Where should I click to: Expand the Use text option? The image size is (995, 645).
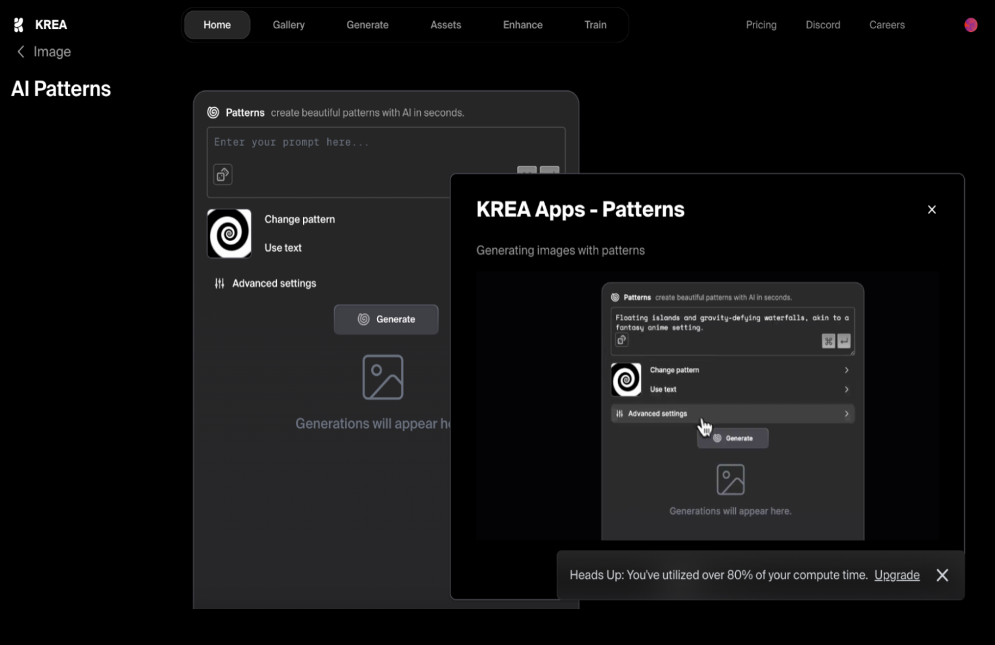click(283, 248)
